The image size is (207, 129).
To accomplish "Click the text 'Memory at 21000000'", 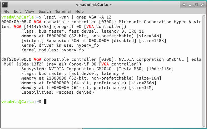I will pos(44,78).
